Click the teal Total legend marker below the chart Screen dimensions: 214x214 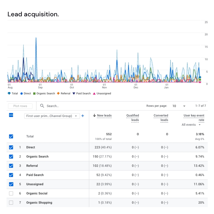tap(9, 93)
